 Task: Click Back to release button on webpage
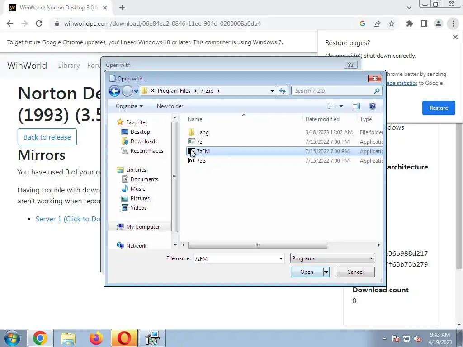click(47, 137)
